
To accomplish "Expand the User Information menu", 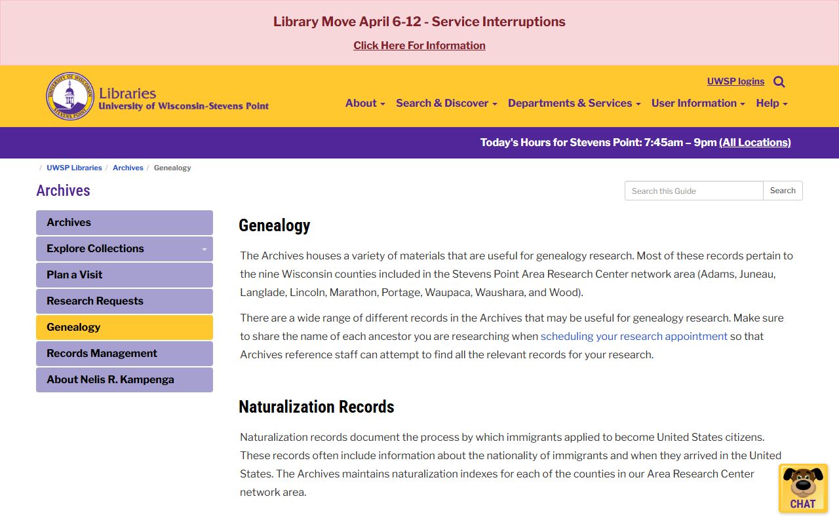I will (x=698, y=103).
